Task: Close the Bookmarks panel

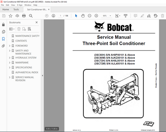Action: click(37, 22)
